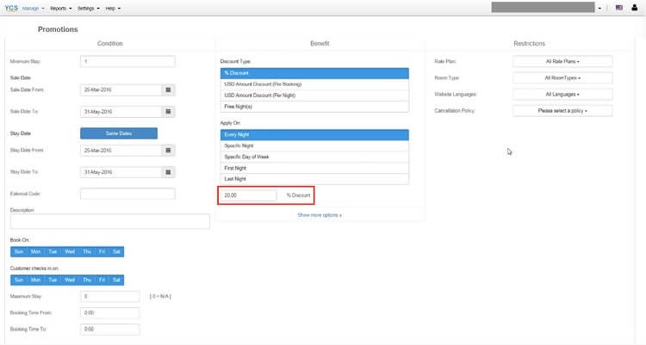This screenshot has width=646, height=345.
Task: Click the Same Dates button
Action: (x=118, y=133)
